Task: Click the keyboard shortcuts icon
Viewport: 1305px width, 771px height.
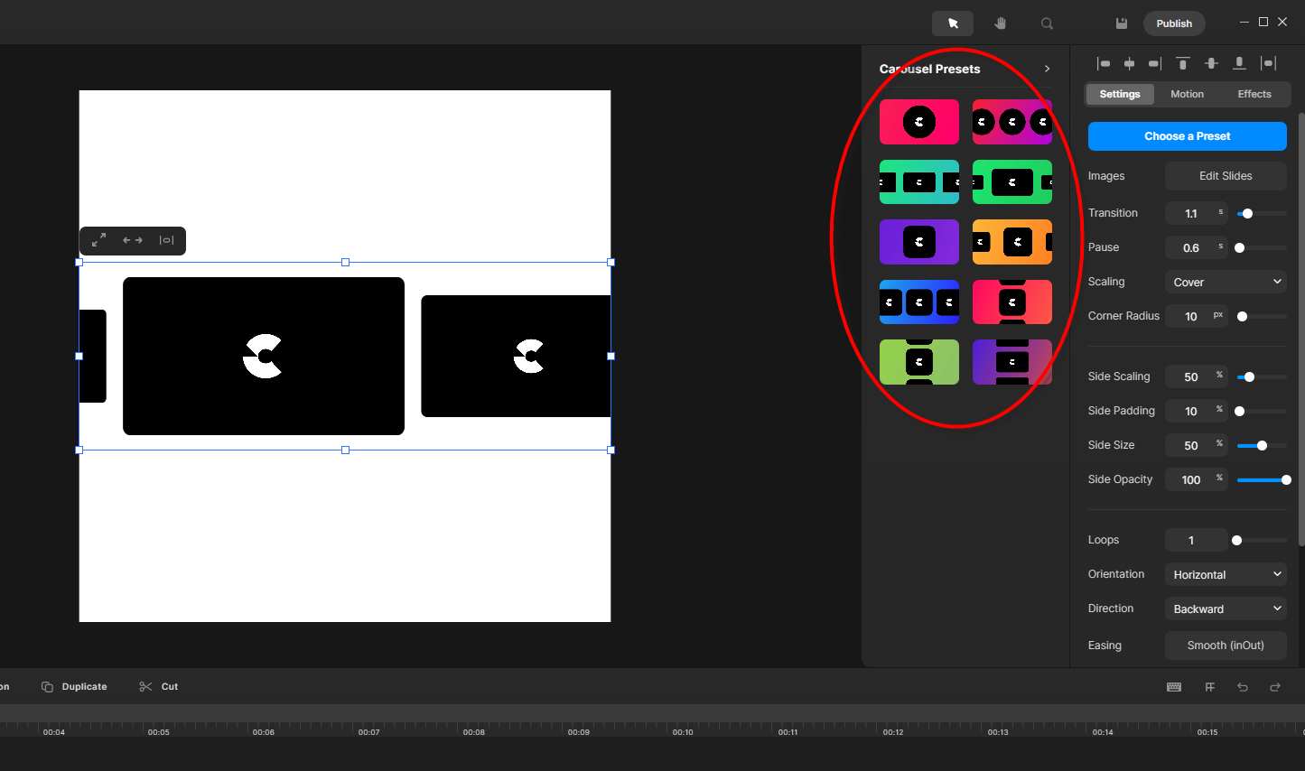Action: pos(1174,687)
